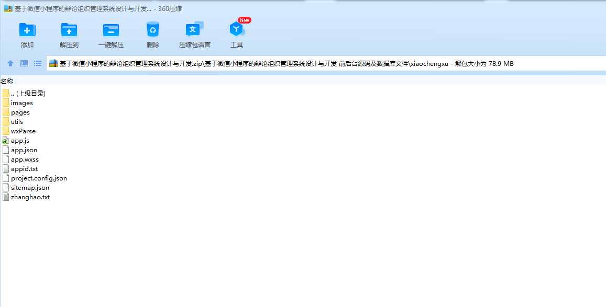606x307 pixels.
Task: Click the 360压缩 window title text
Action: (98, 9)
